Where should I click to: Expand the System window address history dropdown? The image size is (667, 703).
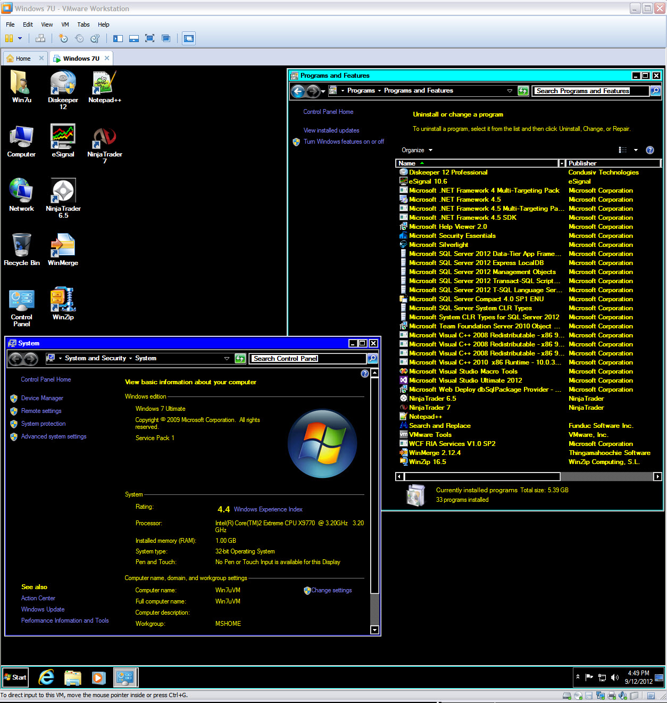(227, 359)
